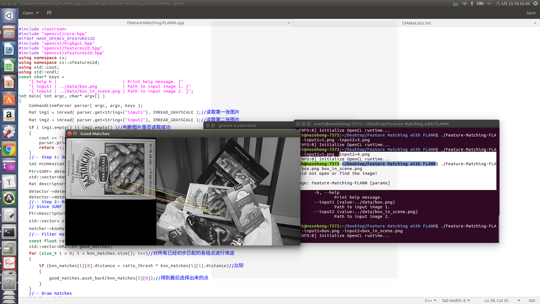Launch LibreOffice Impress from the dock
Image resolution: width=540 pixels, height=304 pixels.
[9, 82]
